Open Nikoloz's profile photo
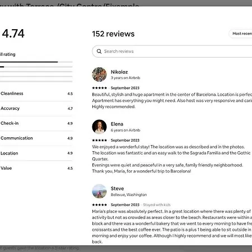The width and height of the screenshot is (252, 252). 99,74
